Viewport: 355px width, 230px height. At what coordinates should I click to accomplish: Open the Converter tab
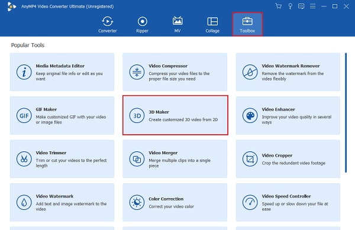coord(107,25)
